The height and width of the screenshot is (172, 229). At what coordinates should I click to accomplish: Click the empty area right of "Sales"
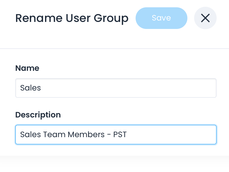pos(127,88)
